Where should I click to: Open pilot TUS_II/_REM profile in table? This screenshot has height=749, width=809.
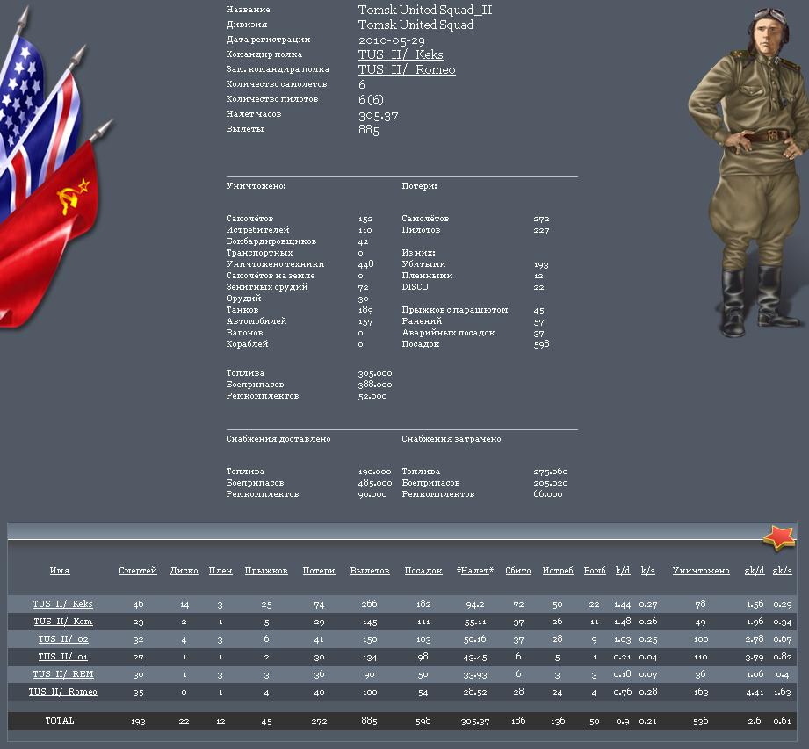tap(63, 674)
